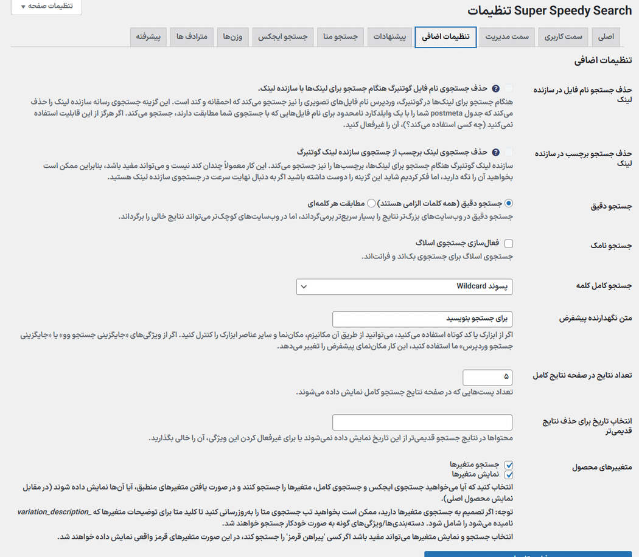Open the پسوند Wildcard dropdown
The image size is (639, 557).
pos(404,286)
